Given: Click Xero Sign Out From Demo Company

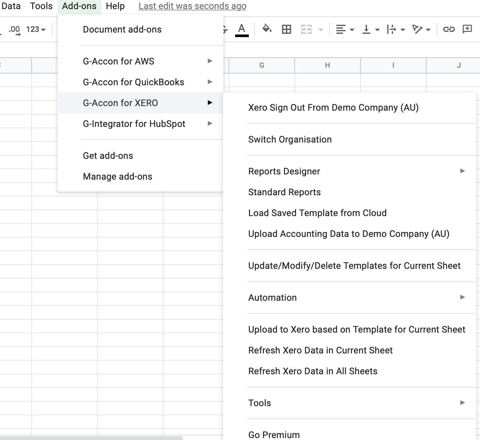Looking at the screenshot, I should (x=349, y=107).
